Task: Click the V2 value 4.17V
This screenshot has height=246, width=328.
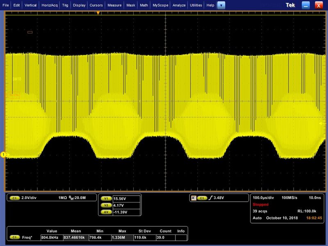Action: pos(126,205)
